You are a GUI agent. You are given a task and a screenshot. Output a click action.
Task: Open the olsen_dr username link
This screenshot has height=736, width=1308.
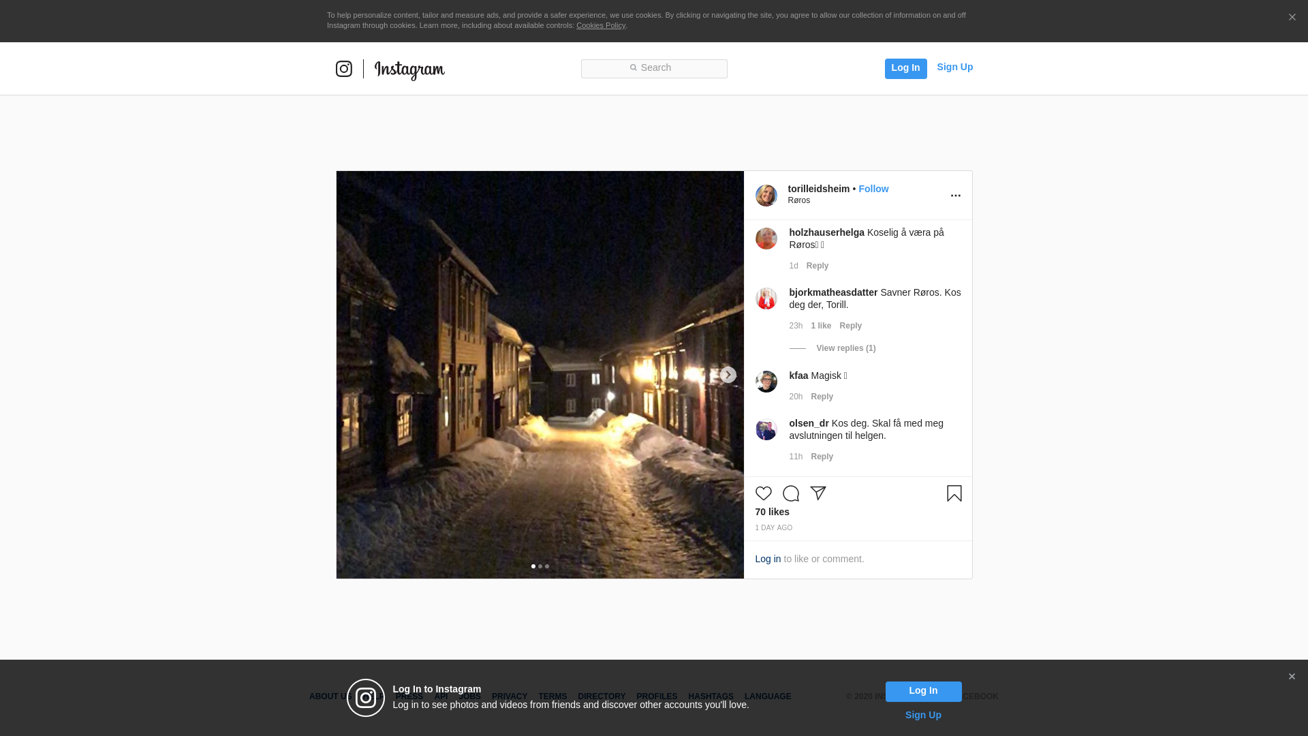point(809,423)
